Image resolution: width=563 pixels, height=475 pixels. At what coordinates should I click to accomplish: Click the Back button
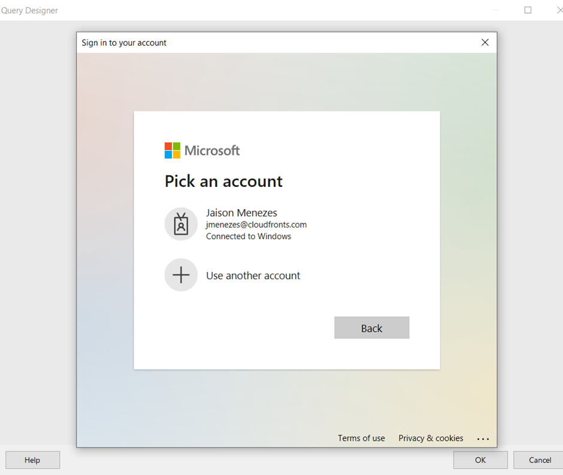(371, 328)
